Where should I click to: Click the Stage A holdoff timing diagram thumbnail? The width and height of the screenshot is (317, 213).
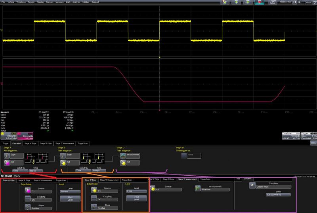click(x=36, y=158)
